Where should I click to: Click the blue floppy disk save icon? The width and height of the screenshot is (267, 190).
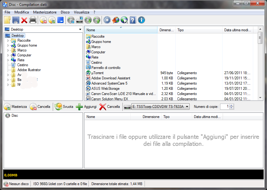[16, 20]
